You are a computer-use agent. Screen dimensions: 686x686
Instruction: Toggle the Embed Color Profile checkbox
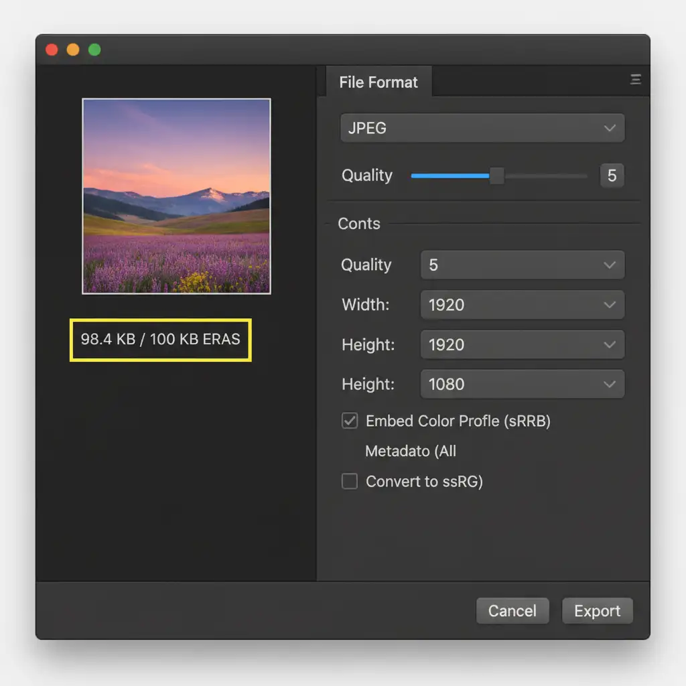[x=350, y=421]
